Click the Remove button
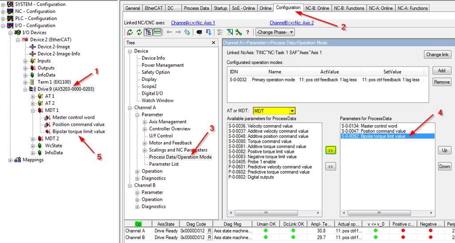 click(442, 82)
